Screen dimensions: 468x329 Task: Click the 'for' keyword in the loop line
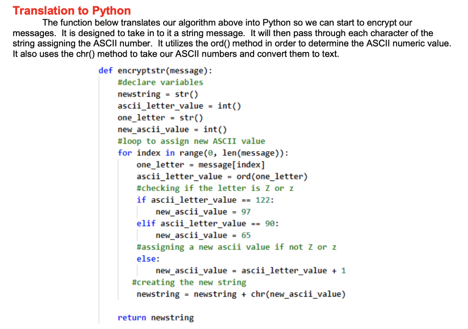pyautogui.click(x=125, y=153)
